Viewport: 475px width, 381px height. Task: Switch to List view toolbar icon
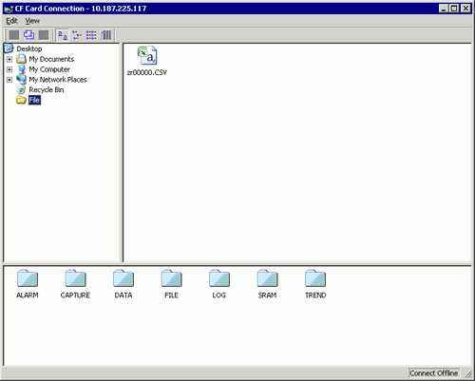(x=91, y=35)
